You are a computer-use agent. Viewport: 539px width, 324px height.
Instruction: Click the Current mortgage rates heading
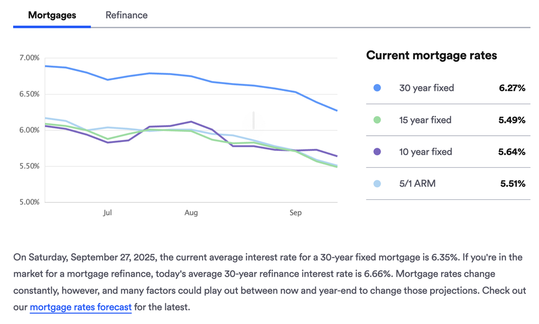tap(432, 55)
